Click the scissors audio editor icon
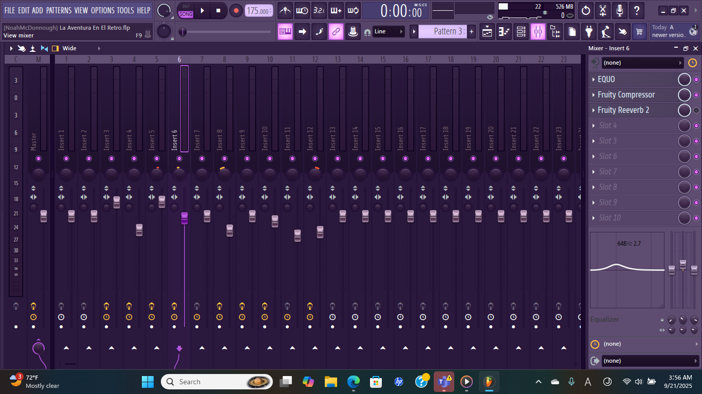Screen dimensions: 702x394 (603, 10)
